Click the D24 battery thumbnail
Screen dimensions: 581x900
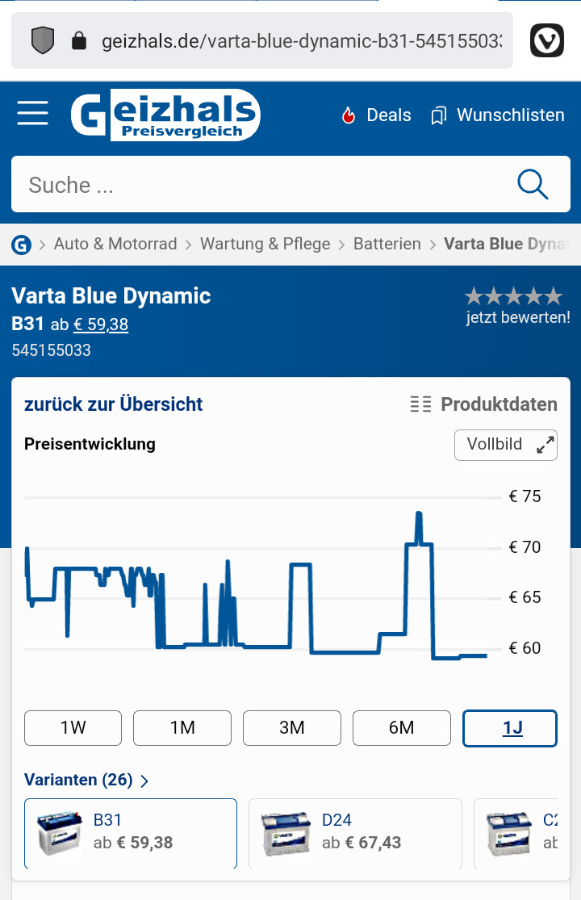tap(285, 834)
